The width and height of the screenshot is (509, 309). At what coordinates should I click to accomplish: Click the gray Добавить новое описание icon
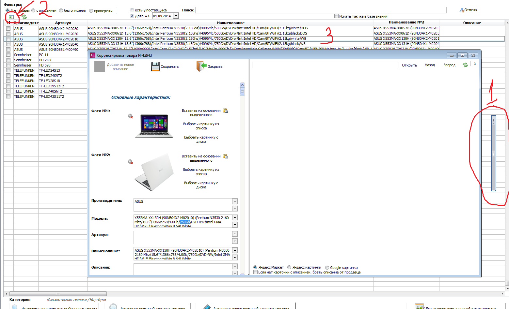(100, 66)
